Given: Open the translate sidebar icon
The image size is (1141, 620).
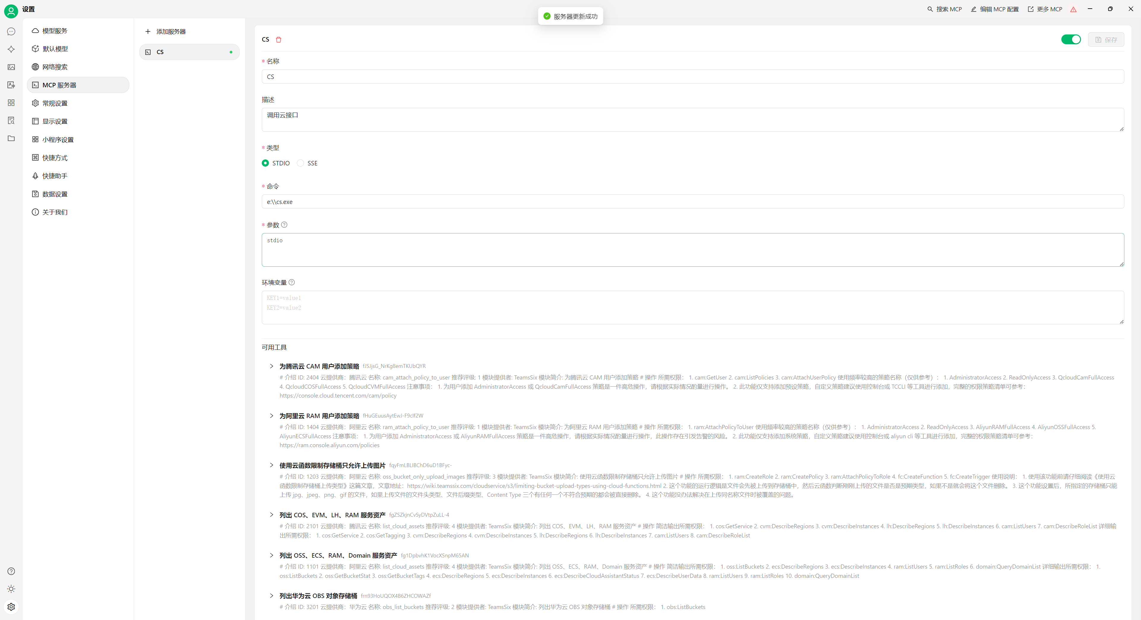Looking at the screenshot, I should point(11,85).
